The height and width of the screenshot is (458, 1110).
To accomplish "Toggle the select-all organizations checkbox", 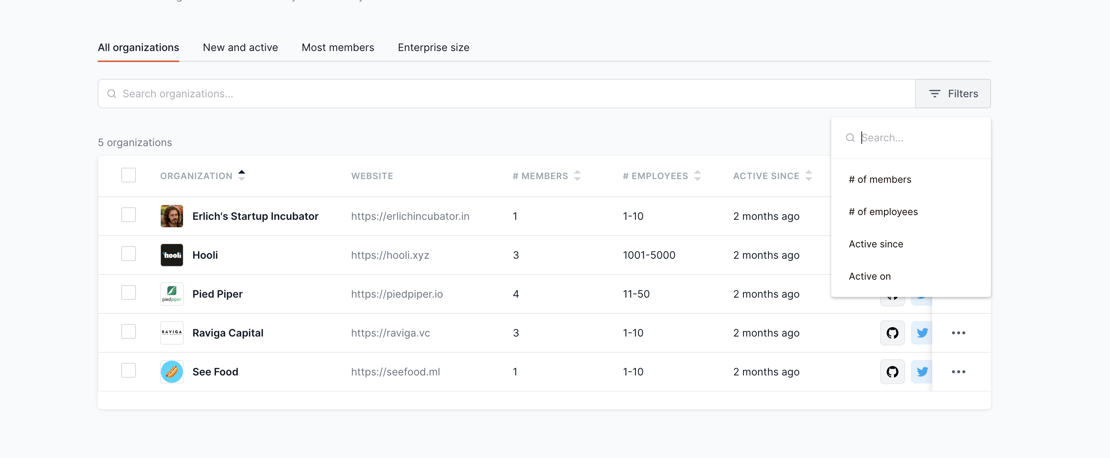I will point(129,175).
